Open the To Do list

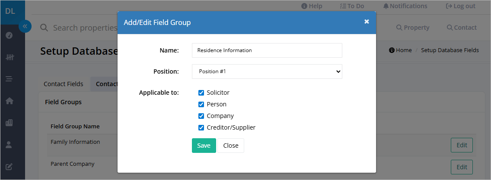[x=352, y=6]
